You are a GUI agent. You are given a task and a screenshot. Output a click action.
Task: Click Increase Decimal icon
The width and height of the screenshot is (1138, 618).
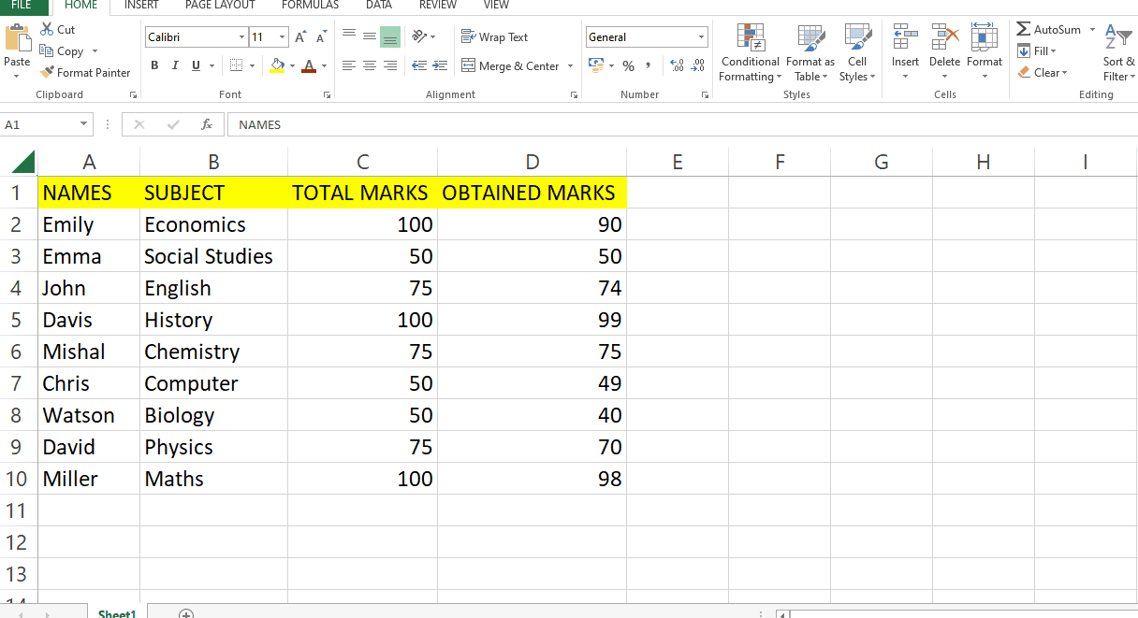pyautogui.click(x=678, y=65)
